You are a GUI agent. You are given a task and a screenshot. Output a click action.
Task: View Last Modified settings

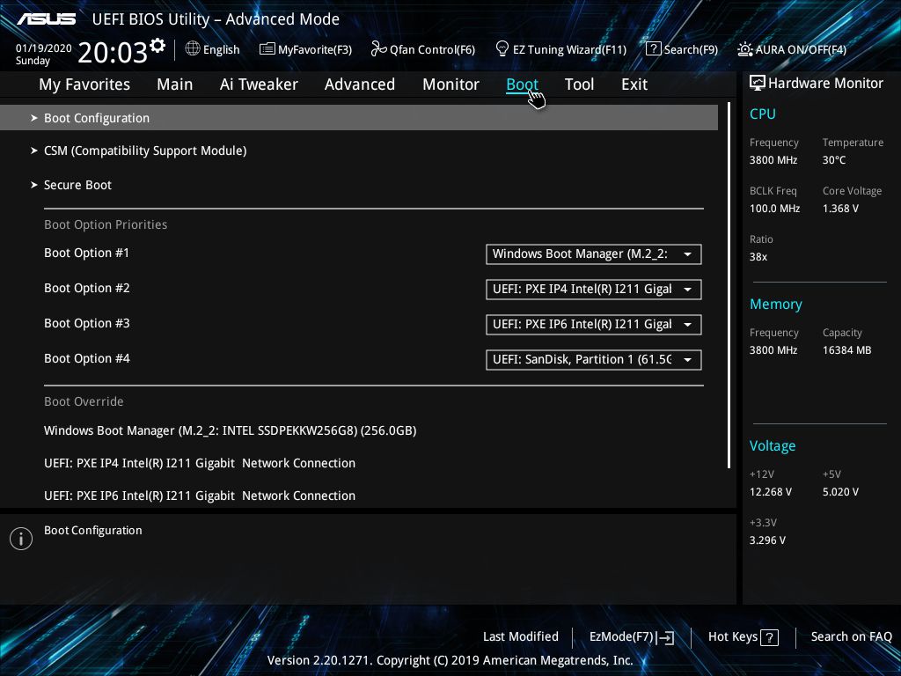[521, 637]
